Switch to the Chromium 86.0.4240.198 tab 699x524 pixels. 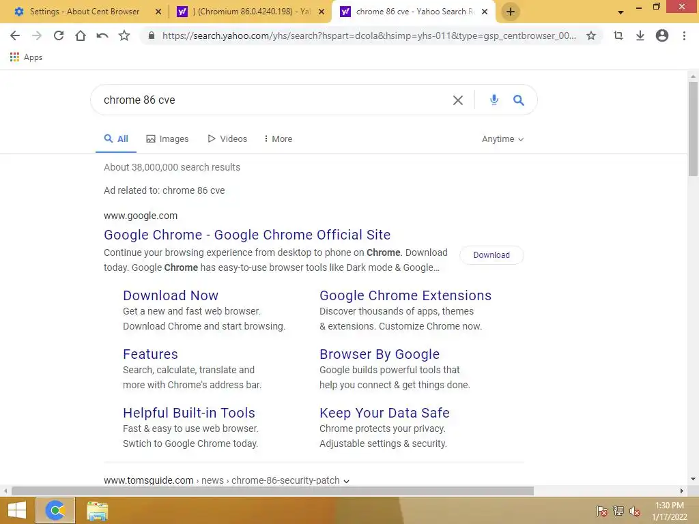pyautogui.click(x=251, y=12)
